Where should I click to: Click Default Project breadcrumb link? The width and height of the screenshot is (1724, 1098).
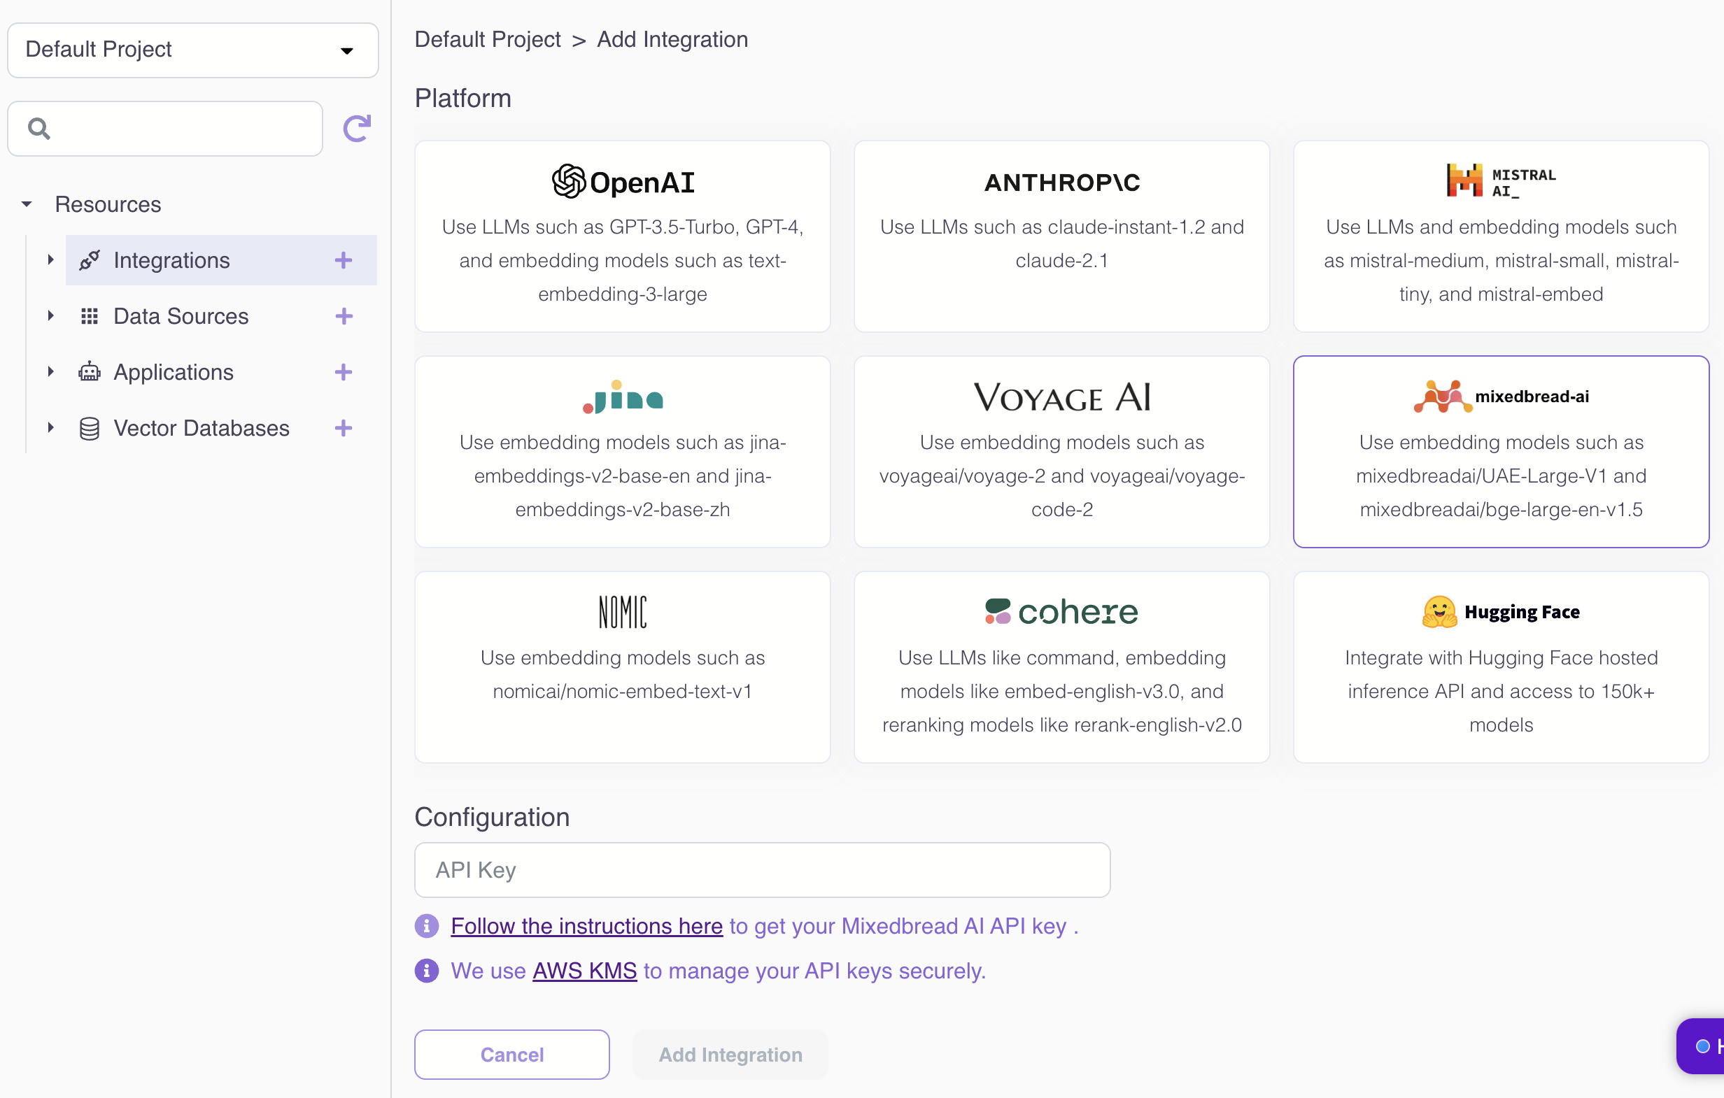(x=488, y=39)
